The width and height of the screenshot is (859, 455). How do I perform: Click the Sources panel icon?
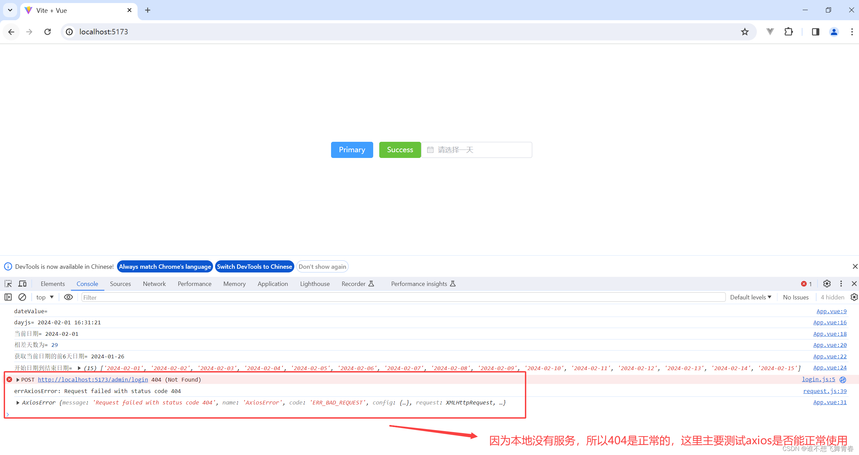point(120,284)
